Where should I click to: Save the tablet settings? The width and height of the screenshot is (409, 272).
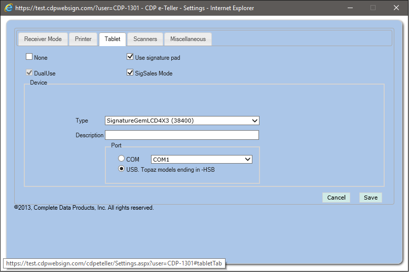(x=370, y=198)
